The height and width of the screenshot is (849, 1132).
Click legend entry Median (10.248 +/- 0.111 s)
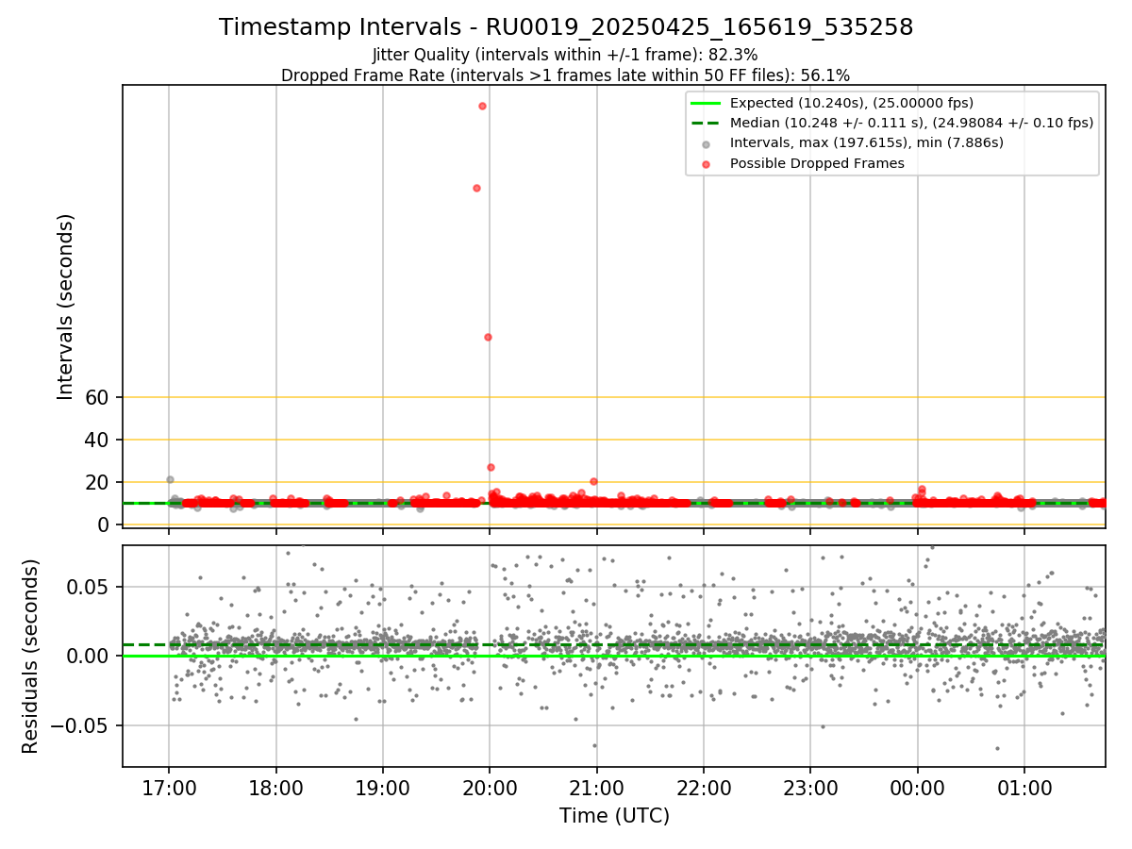tap(911, 123)
